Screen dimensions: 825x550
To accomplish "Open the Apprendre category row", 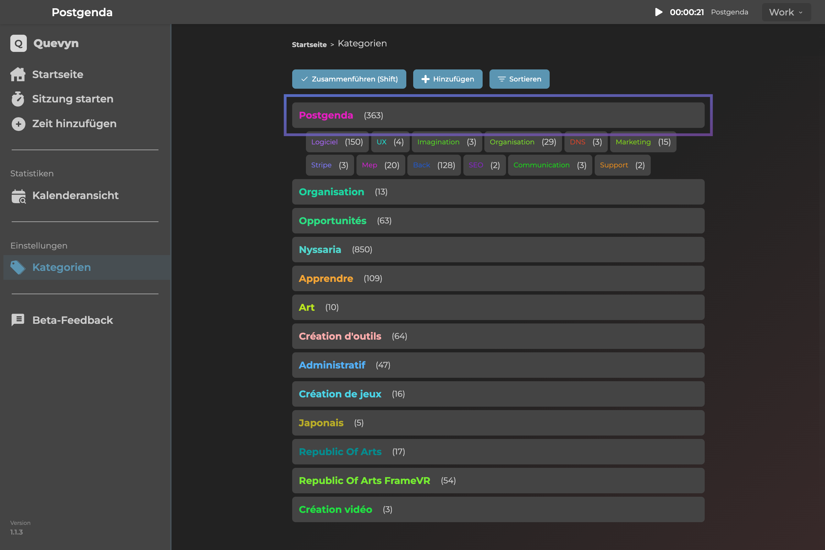I will pyautogui.click(x=498, y=278).
